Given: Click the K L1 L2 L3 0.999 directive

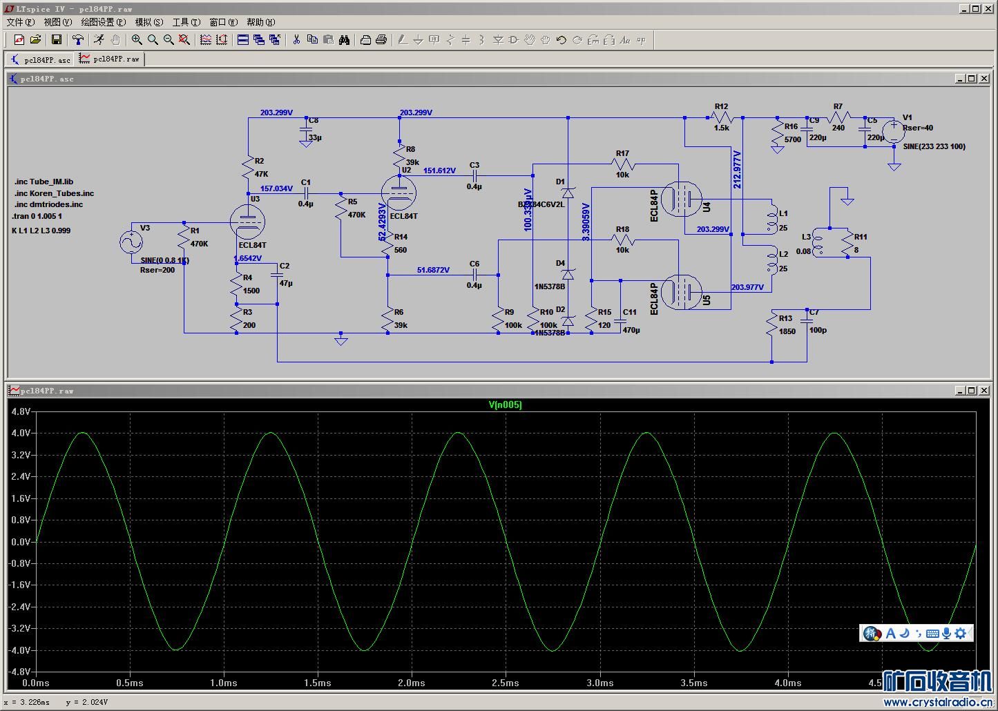Looking at the screenshot, I should click(x=41, y=231).
